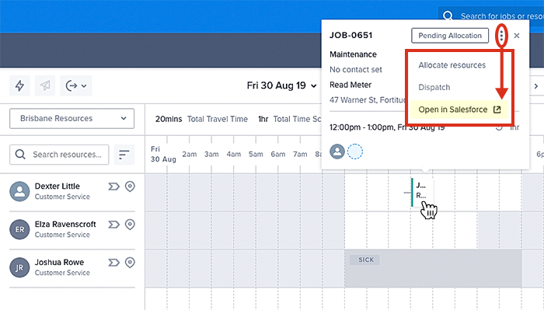
Task: Click the allocated resource avatar in job popup
Action: [x=337, y=152]
